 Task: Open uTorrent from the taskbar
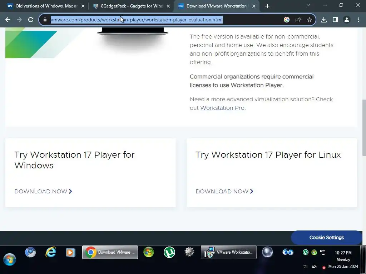click(x=169, y=252)
